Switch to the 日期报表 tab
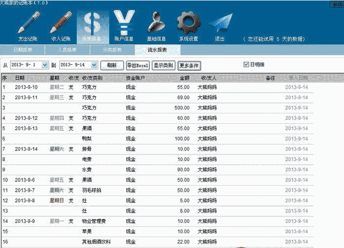The image size is (344, 248). coord(23,50)
